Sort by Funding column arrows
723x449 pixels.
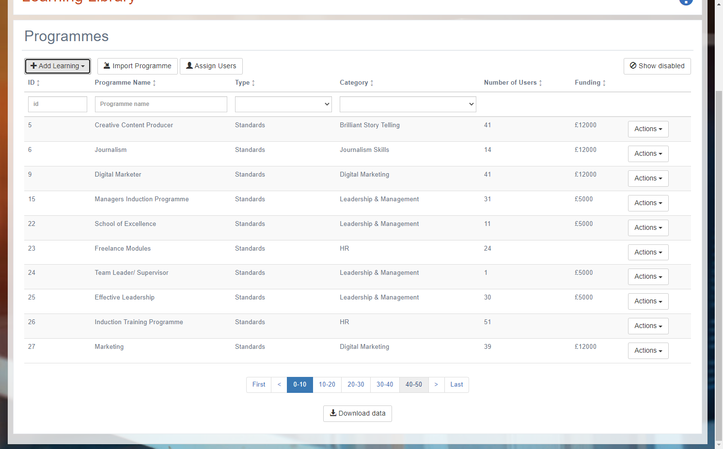point(604,83)
